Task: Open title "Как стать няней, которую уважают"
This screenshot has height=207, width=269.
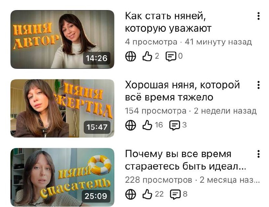Action: (x=168, y=22)
